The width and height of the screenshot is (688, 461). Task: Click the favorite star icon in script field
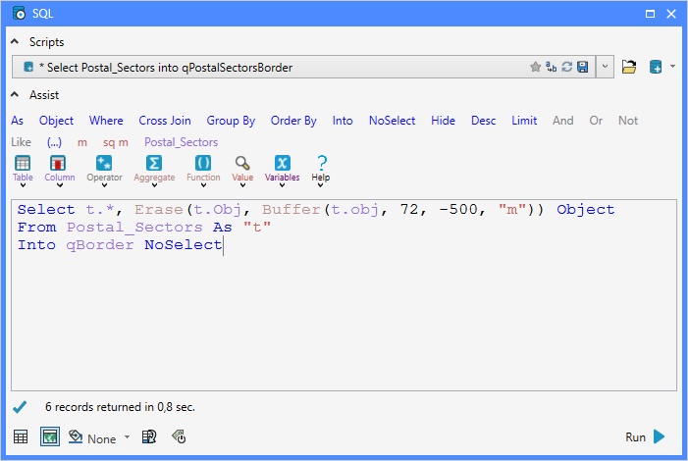point(535,67)
